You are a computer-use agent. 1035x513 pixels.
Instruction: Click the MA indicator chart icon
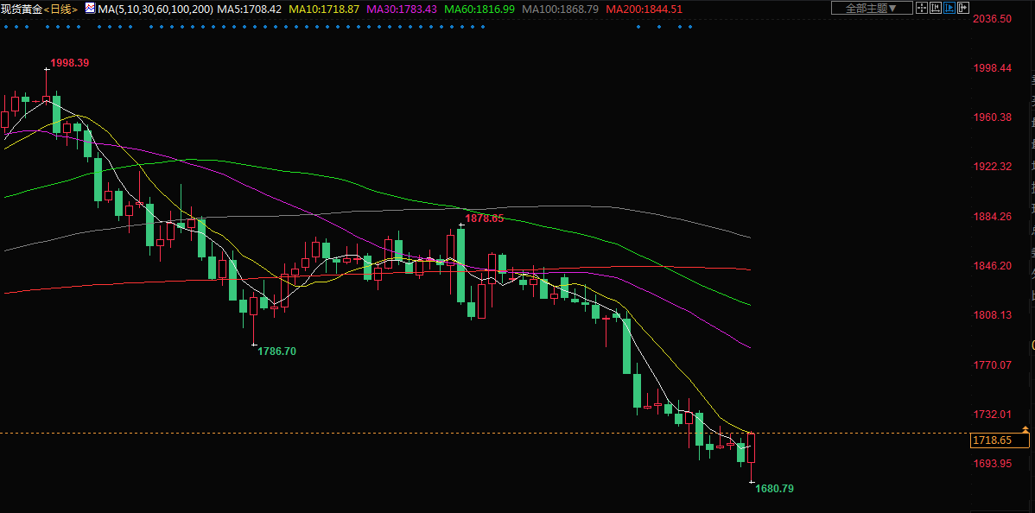90,8
